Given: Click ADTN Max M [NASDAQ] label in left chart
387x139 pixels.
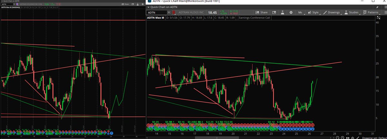Looking at the screenshot, I should coord(11,7).
